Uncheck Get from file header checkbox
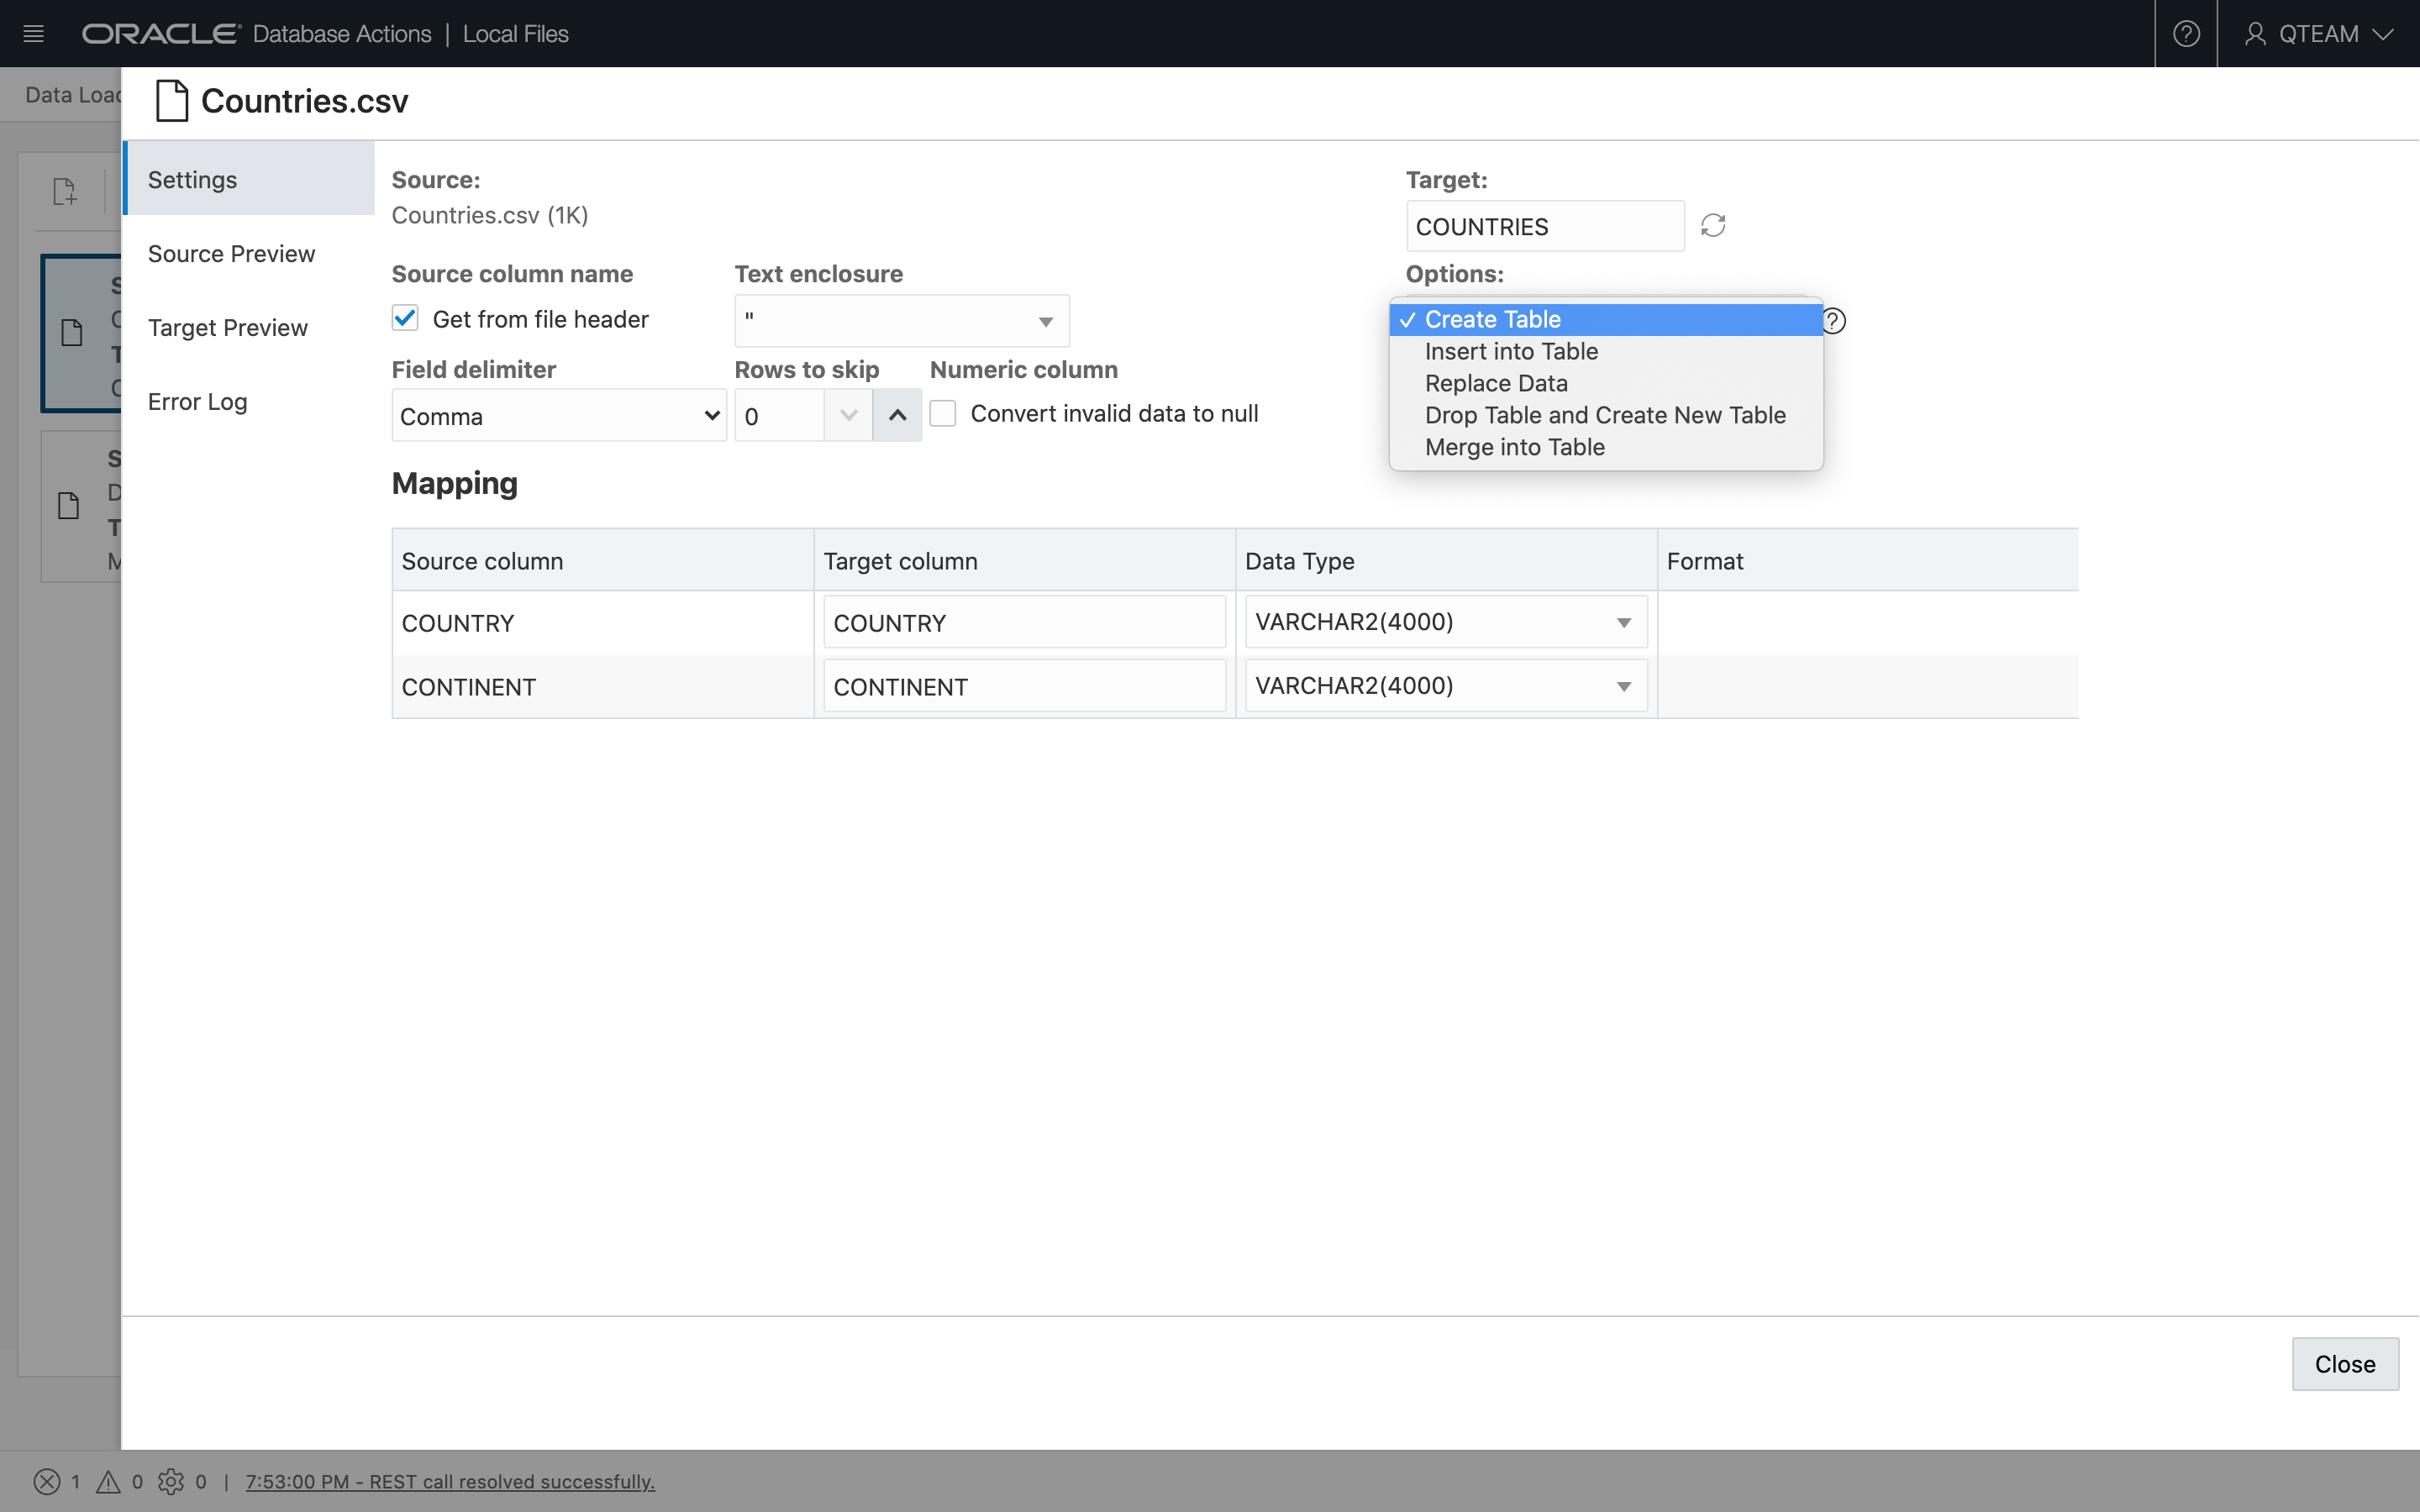The height and width of the screenshot is (1512, 2420). click(405, 319)
